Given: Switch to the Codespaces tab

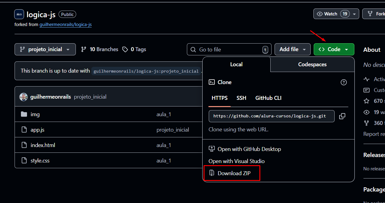Looking at the screenshot, I should pos(312,64).
